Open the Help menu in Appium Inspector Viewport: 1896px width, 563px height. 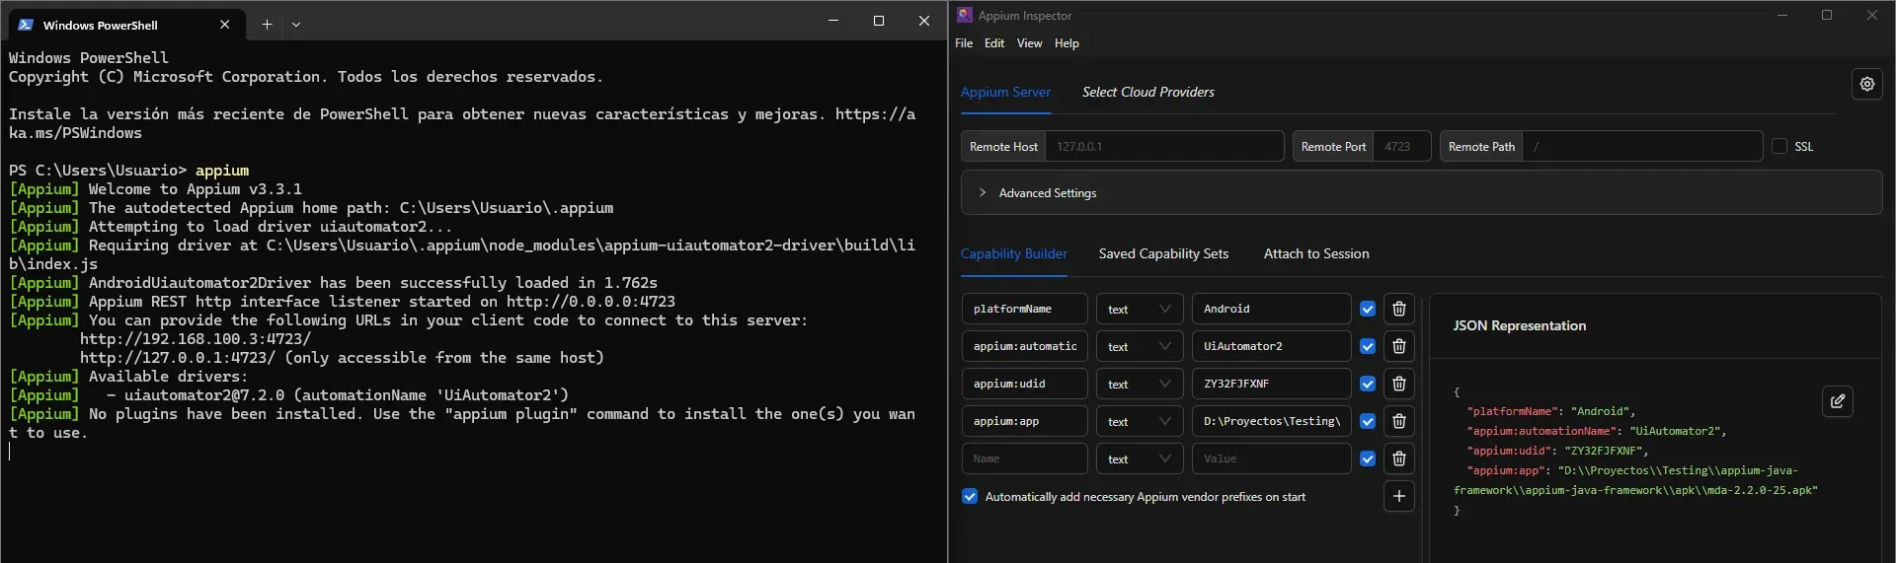[x=1066, y=43]
